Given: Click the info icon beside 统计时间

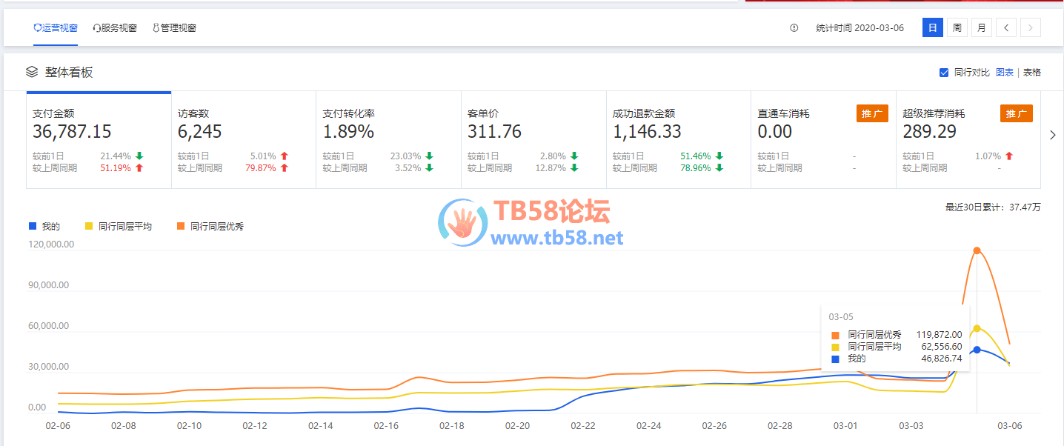Looking at the screenshot, I should tap(794, 28).
